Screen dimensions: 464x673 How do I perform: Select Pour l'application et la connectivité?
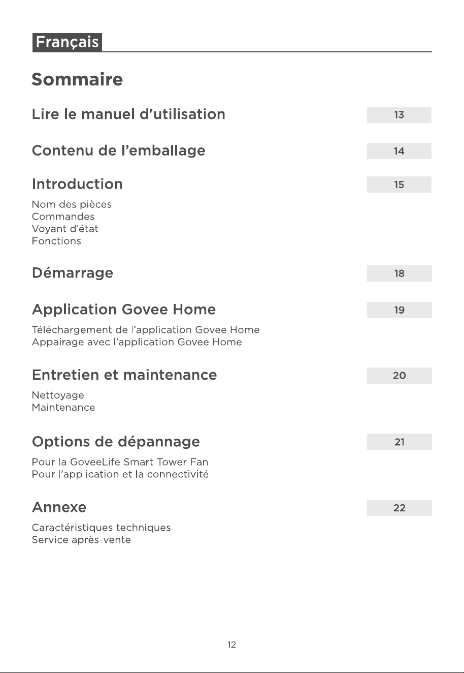click(x=120, y=474)
